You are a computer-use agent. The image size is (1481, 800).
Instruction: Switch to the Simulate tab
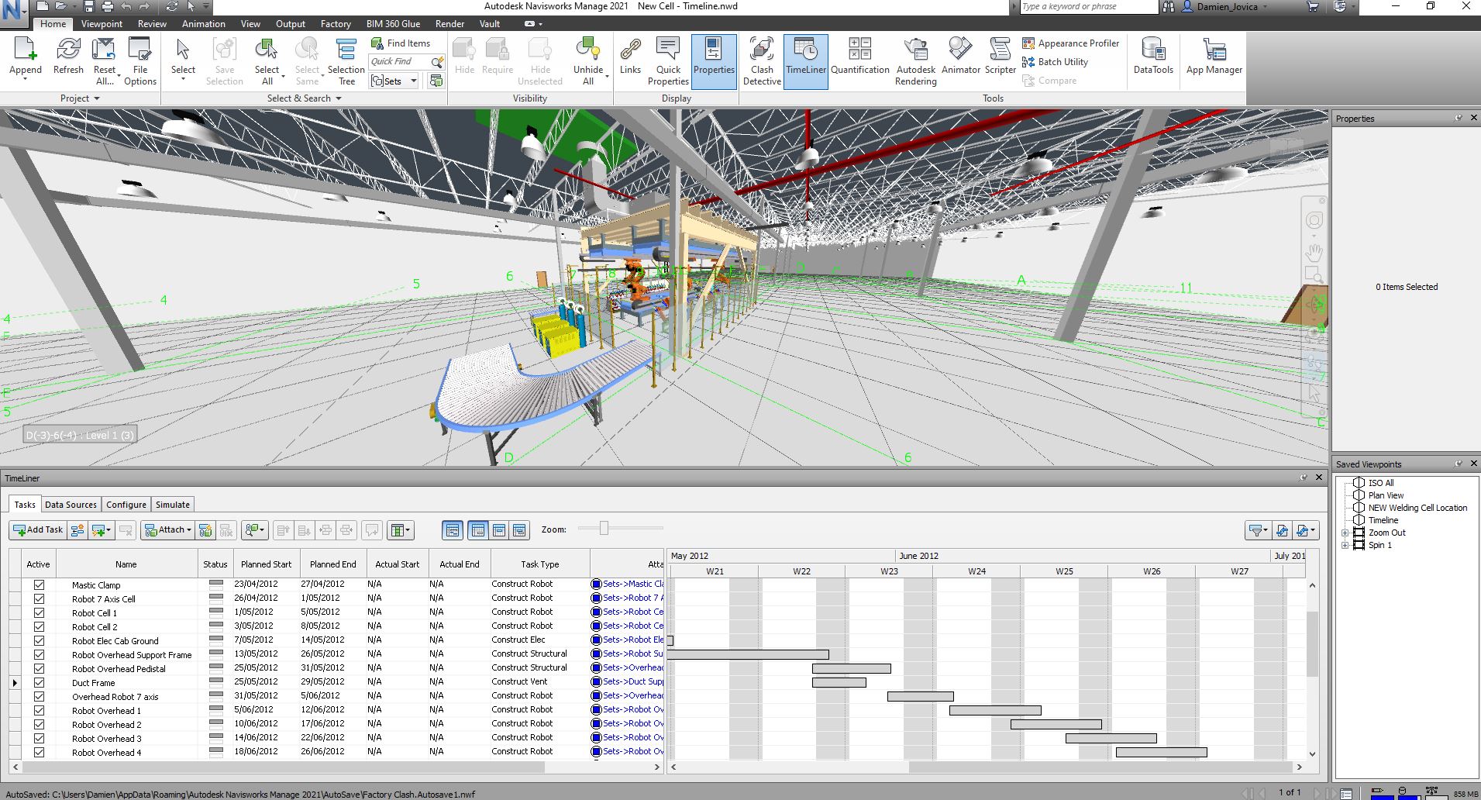click(172, 504)
